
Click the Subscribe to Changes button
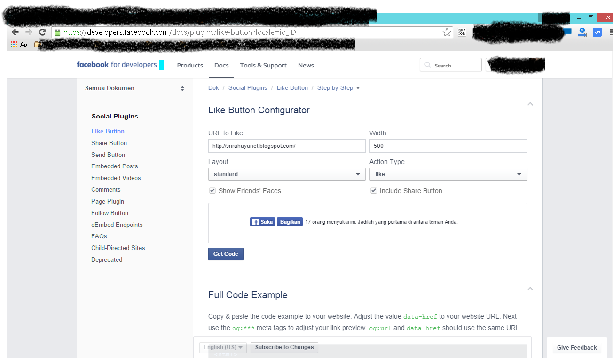(284, 347)
